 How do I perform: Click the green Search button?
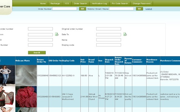pos(37,53)
